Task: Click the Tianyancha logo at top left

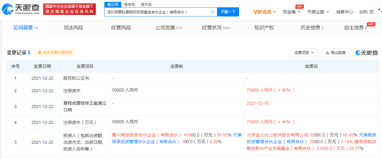Action: tap(21, 9)
